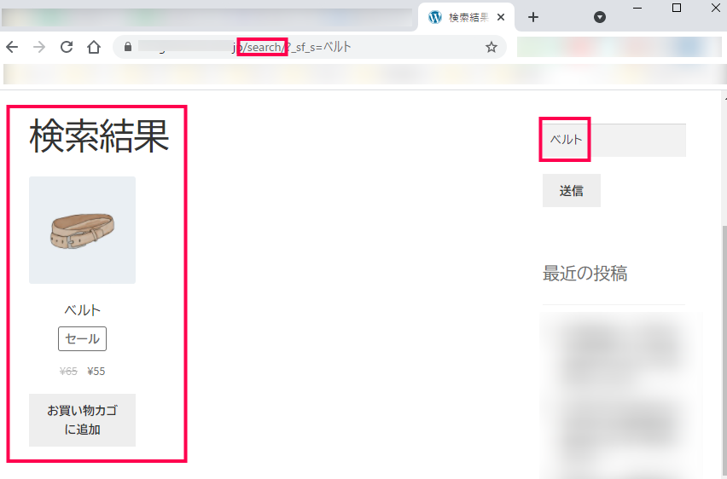Reload the current page
The height and width of the screenshot is (479, 727).
point(67,47)
